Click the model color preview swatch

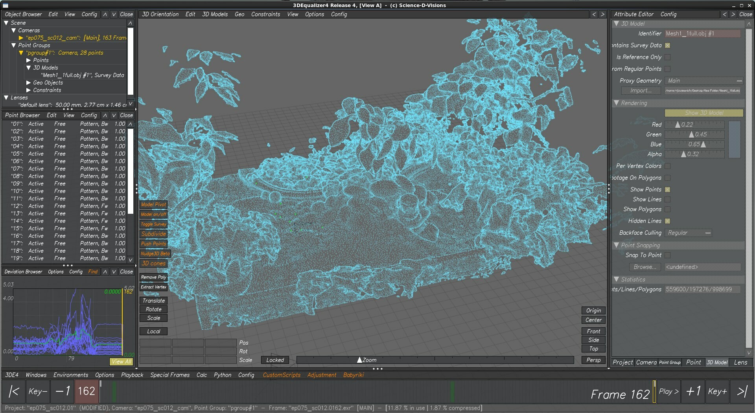point(734,140)
